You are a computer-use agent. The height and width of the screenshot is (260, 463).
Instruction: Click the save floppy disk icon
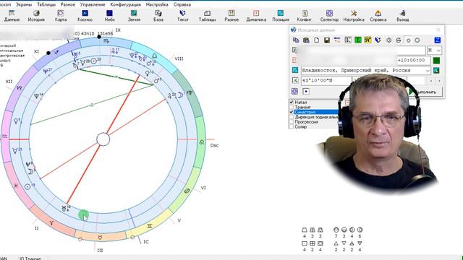[x=327, y=40]
